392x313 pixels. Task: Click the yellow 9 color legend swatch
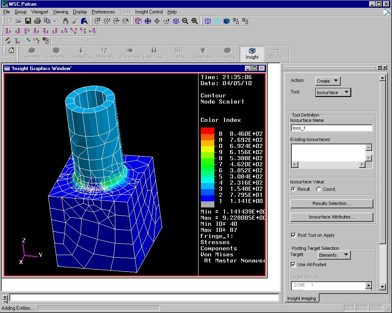point(207,149)
